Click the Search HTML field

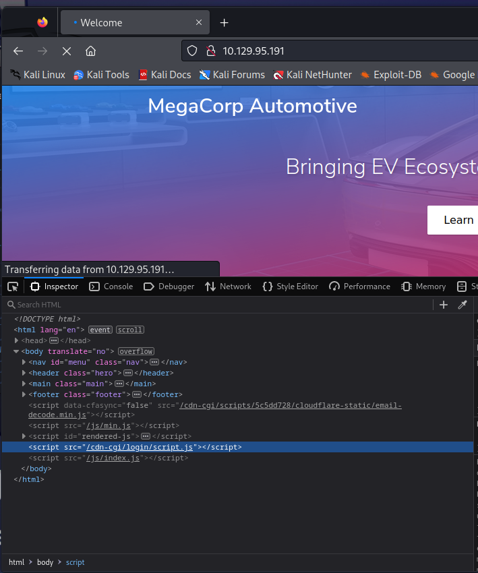(x=219, y=305)
